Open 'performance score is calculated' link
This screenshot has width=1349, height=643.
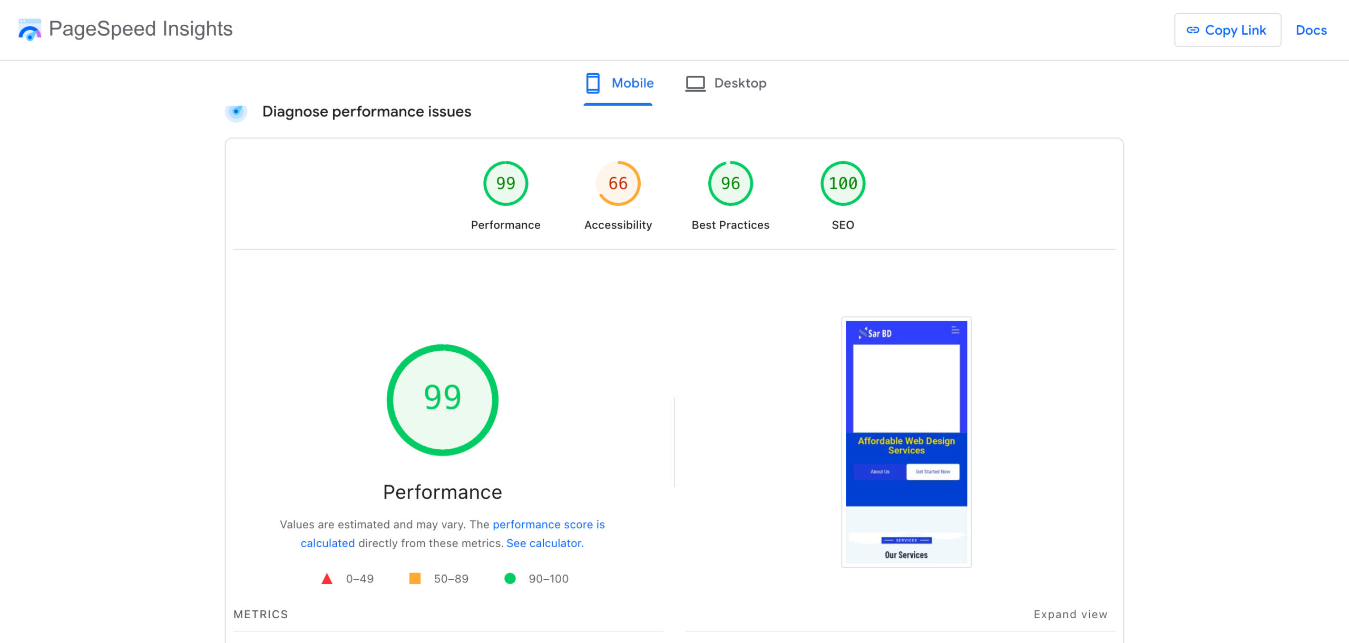548,525
